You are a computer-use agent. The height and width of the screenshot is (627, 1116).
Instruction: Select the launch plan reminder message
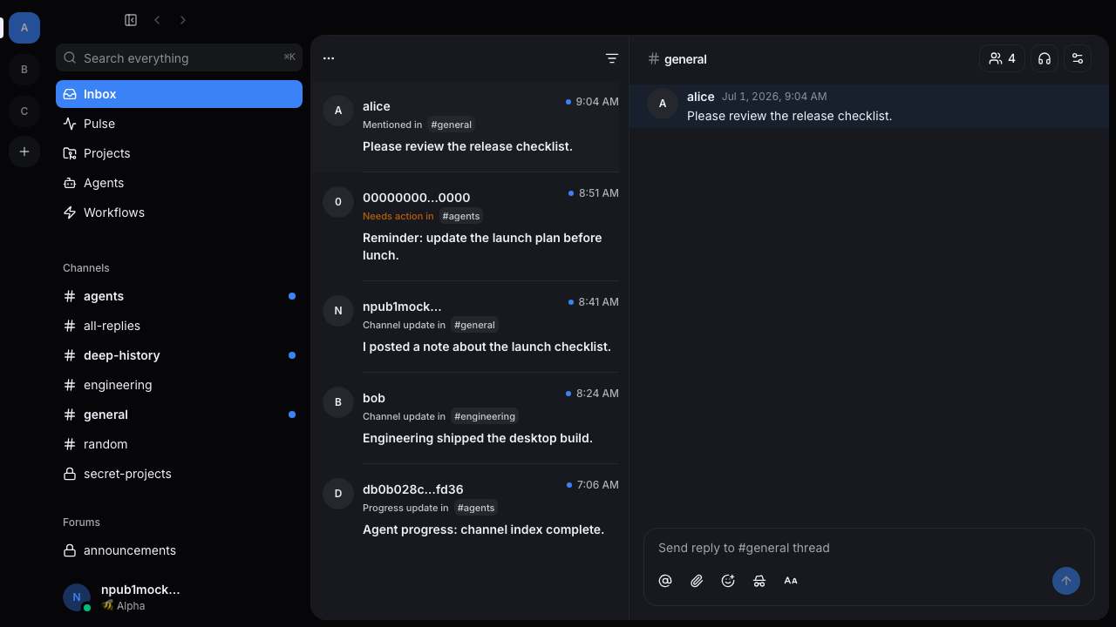click(465, 226)
